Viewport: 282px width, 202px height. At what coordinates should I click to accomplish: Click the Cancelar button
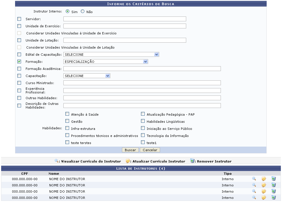(x=150, y=150)
